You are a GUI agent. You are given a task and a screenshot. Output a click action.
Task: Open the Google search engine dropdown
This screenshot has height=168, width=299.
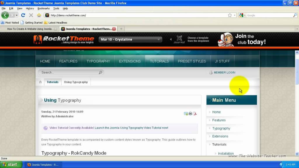tap(242, 15)
